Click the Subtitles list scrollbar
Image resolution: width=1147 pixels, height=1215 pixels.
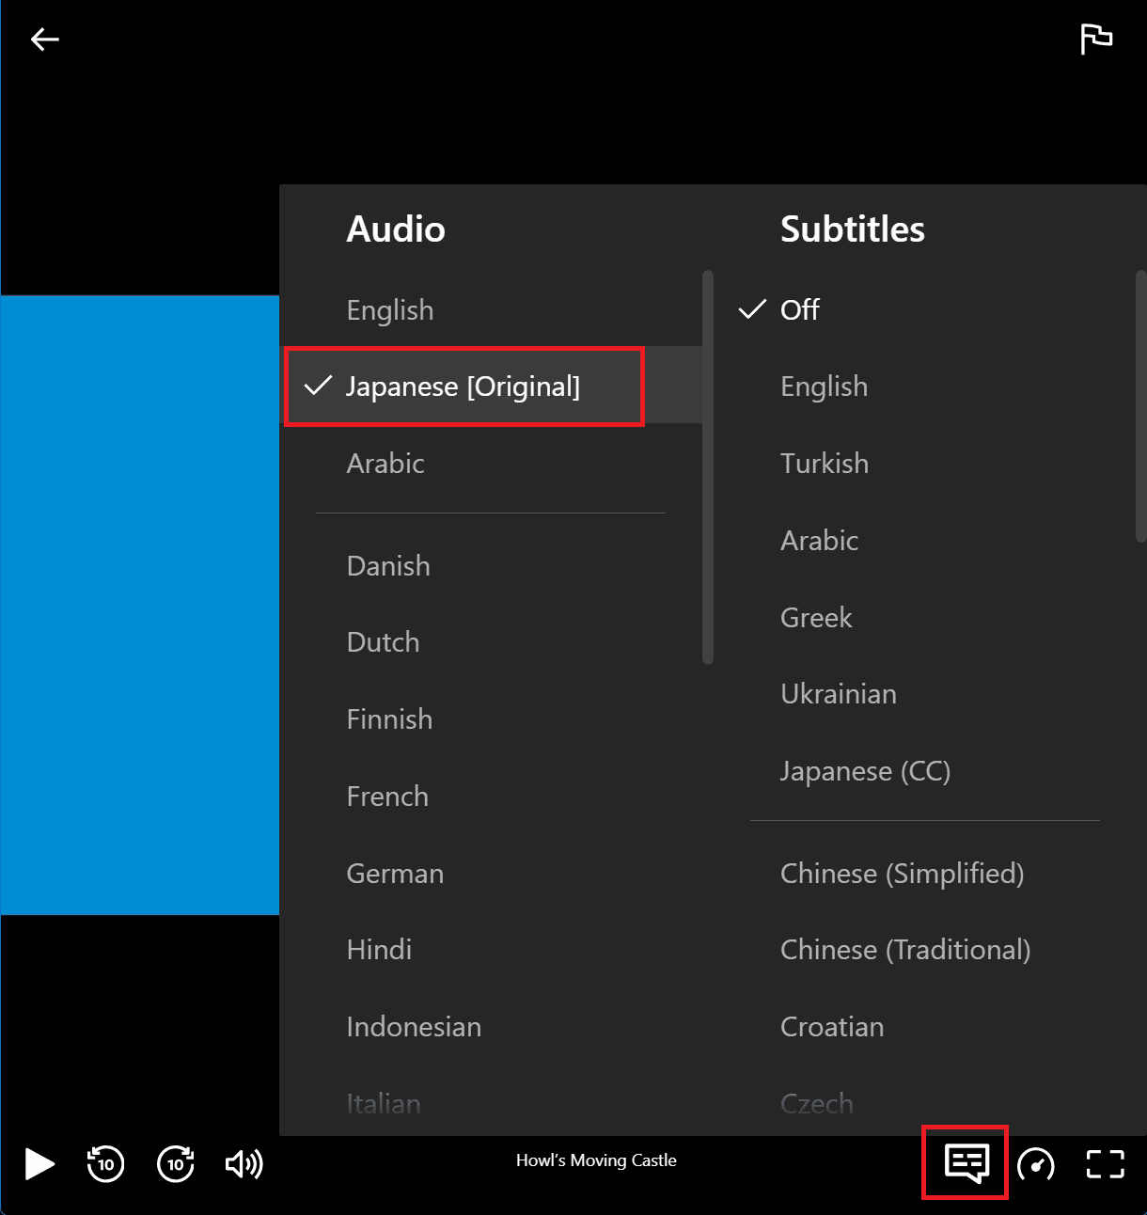pos(1141,406)
